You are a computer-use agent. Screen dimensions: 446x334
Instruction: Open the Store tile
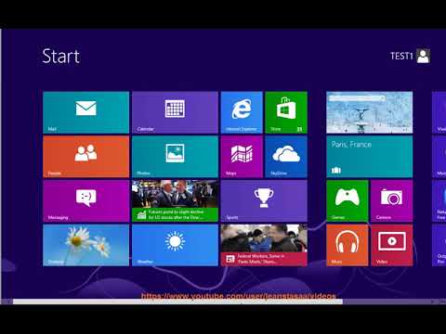click(x=286, y=112)
